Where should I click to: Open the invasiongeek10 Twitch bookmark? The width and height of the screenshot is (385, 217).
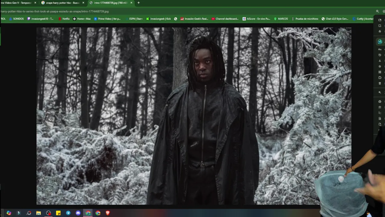(x=40, y=19)
